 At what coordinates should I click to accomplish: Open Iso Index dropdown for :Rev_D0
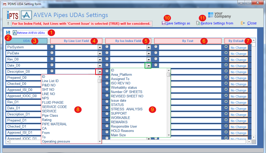pyautogui.click(x=149, y=60)
